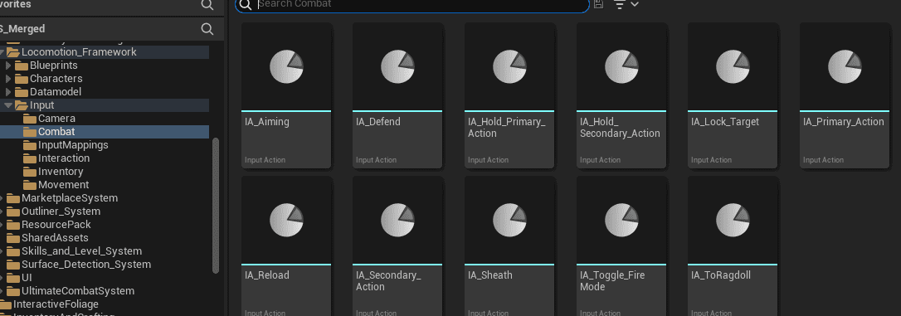Click the IA_Sheath name label
901x316 pixels.
(490, 275)
